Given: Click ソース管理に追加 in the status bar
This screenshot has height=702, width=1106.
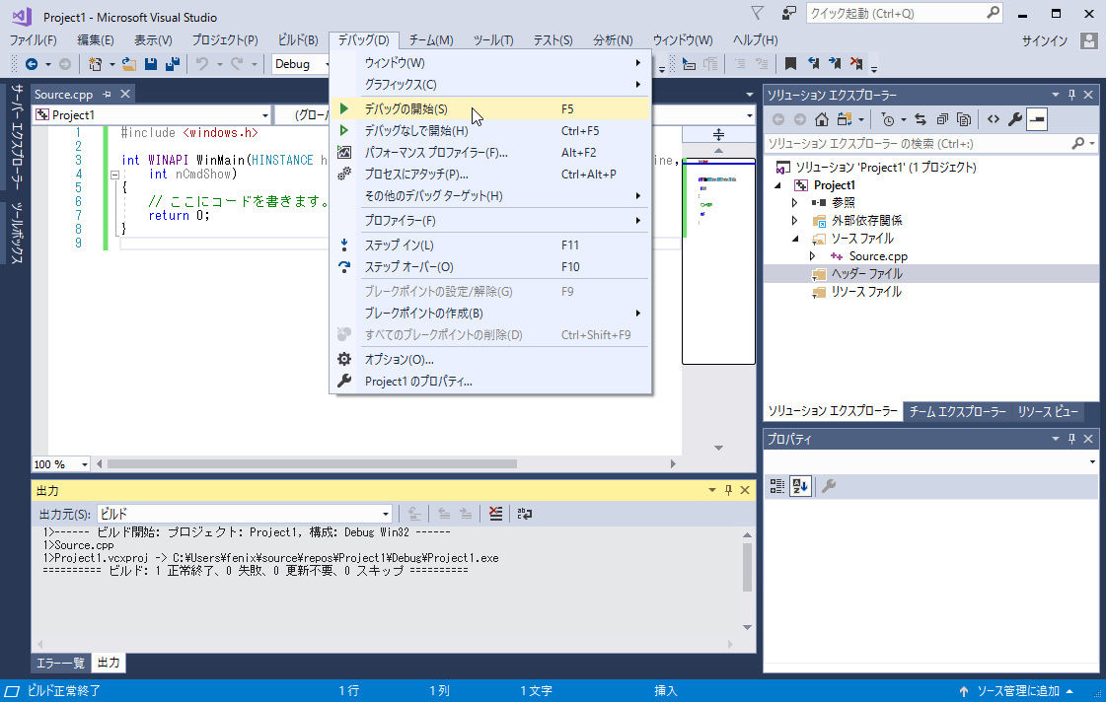Looking at the screenshot, I should click(x=1018, y=691).
